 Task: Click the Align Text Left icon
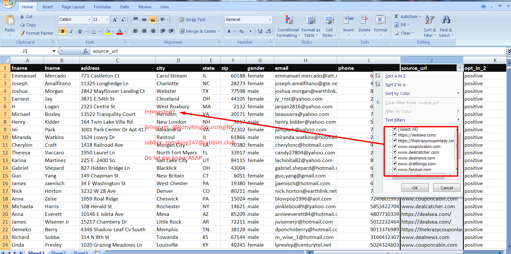tap(136, 31)
